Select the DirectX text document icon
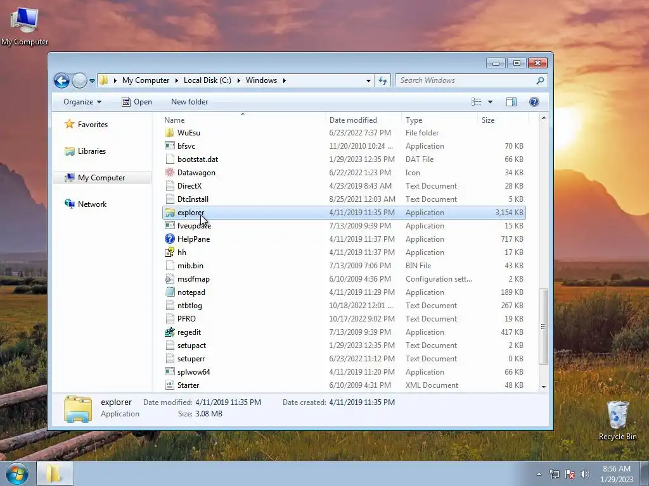 (x=170, y=185)
